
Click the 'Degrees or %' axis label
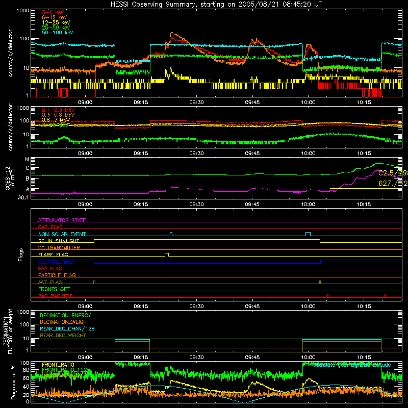[x=14, y=382]
